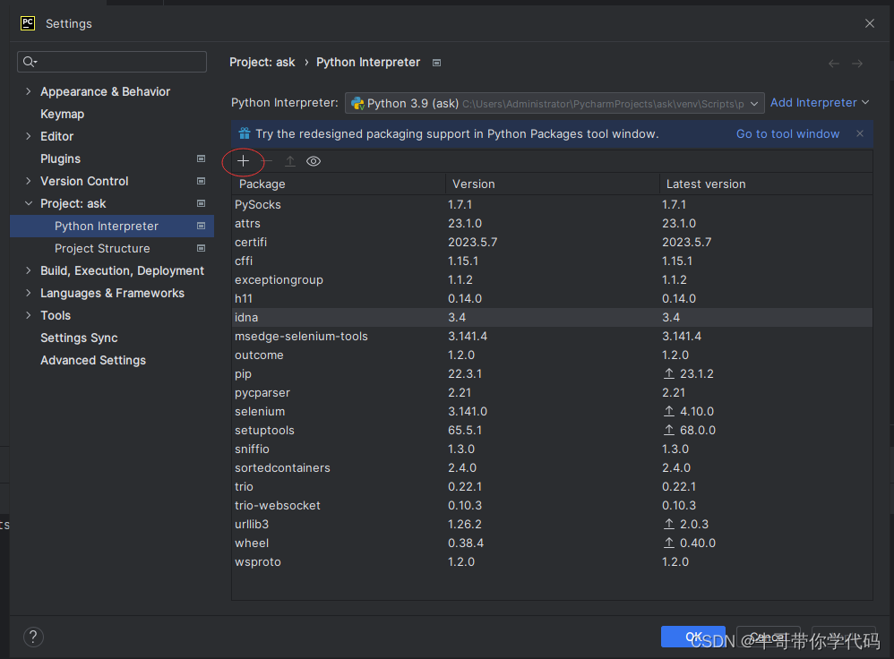Select the Python Interpreter tree item
This screenshot has height=659, width=894.
coord(112,226)
